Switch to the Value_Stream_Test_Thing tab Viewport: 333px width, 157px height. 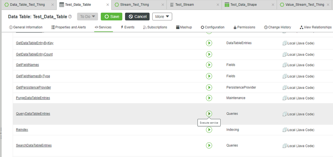pos(305,4)
